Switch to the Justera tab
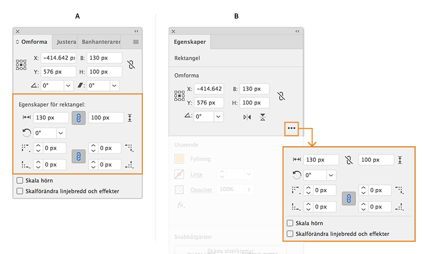Viewport: 428px width, 254px height. (x=65, y=42)
